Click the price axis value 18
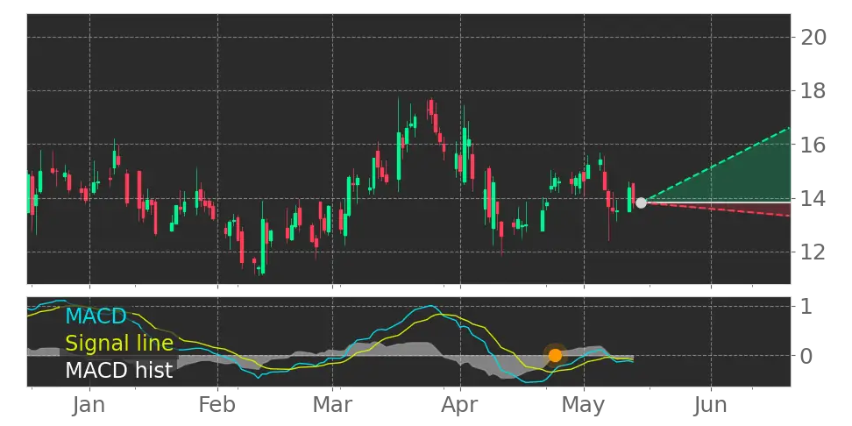 click(813, 91)
